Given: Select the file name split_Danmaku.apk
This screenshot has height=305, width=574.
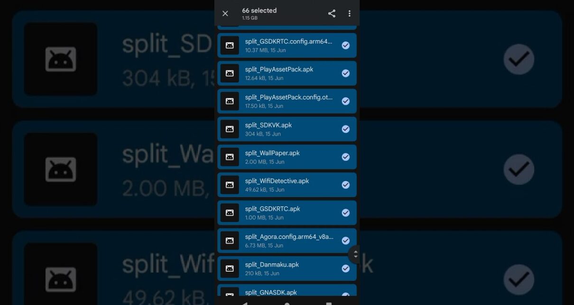Looking at the screenshot, I should click(x=272, y=265).
